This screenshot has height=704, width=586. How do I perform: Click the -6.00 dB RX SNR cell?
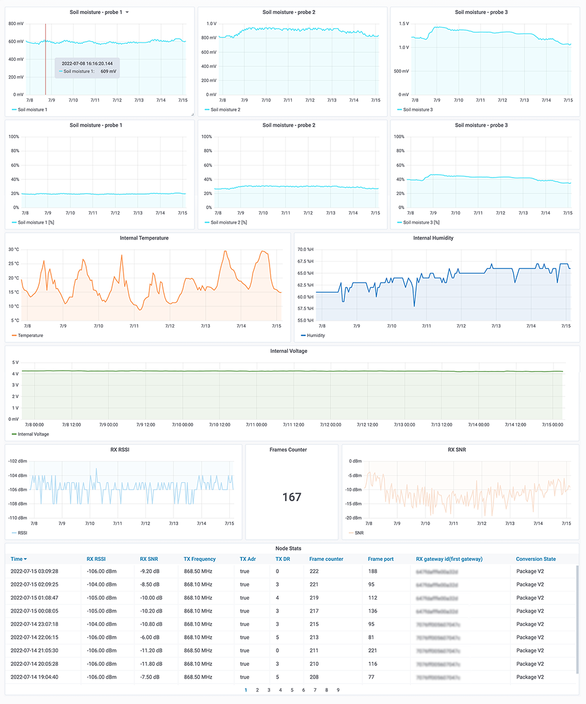(156, 637)
